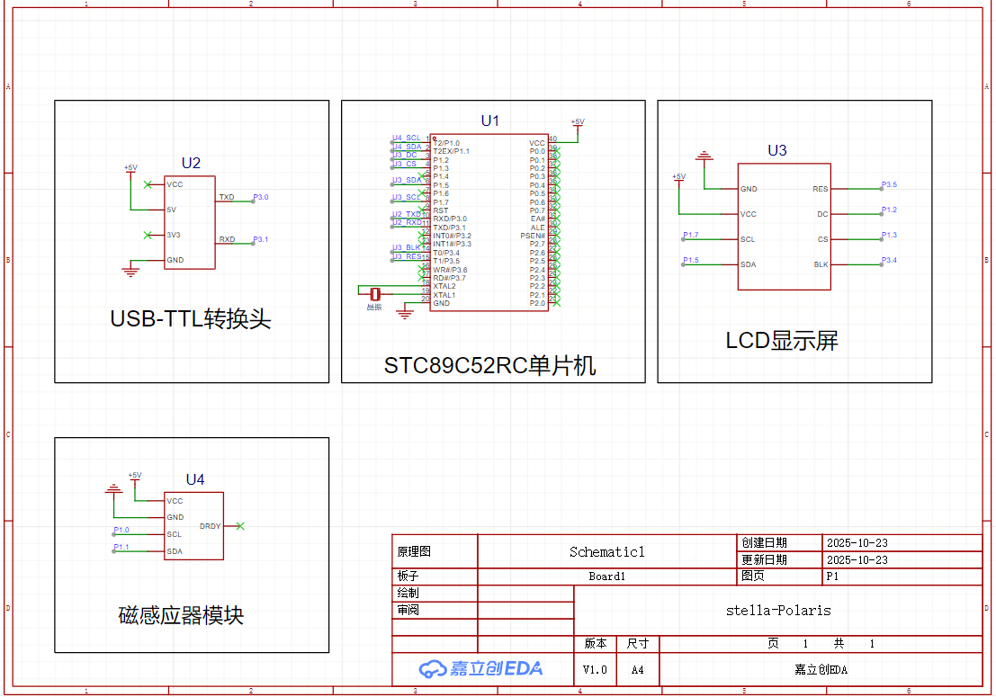Click the +5V power symbol above U2

tap(130, 168)
